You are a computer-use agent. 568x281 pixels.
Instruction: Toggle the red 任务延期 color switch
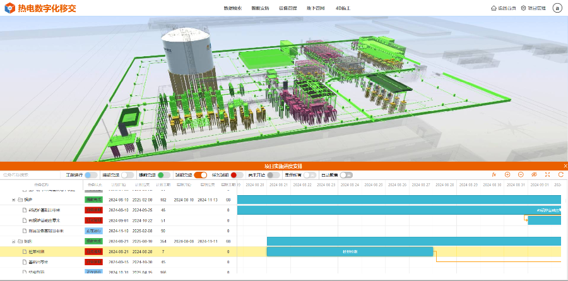click(237, 175)
